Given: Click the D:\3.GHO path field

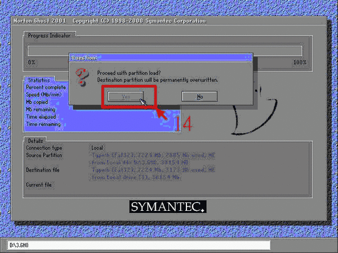Looking at the screenshot, I should 139,245.
